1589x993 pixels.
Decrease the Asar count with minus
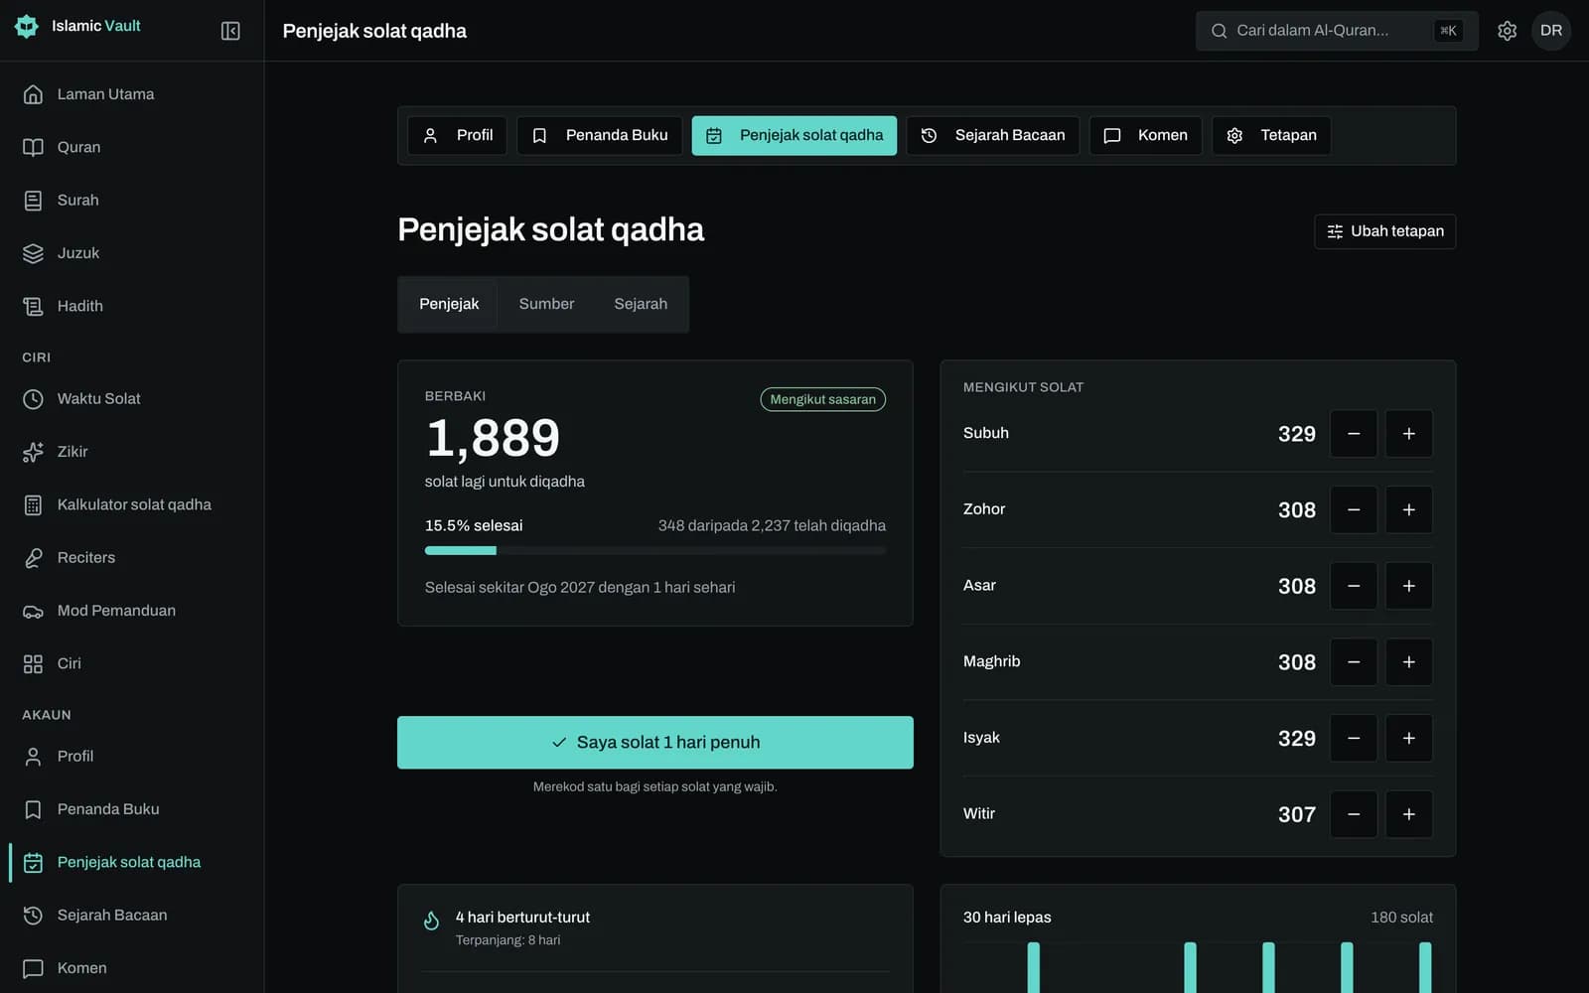[x=1354, y=586]
